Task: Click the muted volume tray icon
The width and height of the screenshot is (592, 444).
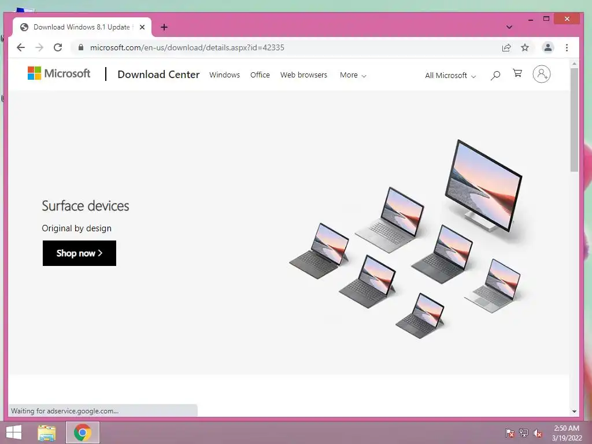Action: 538,433
